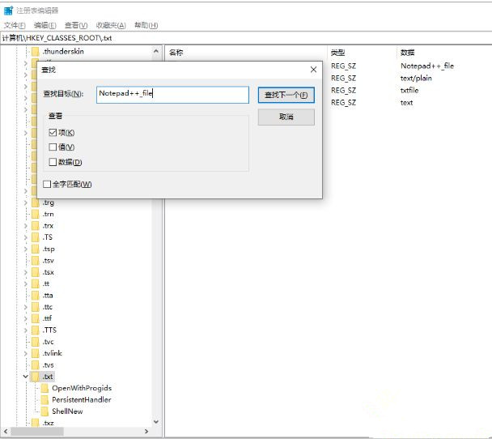Screen dimensions: 492x439
Task: Click tree scrollbar down arrow
Action: 156,421
